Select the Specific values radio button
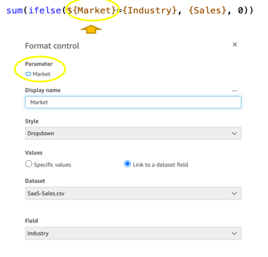Viewport: 268px width, 257px height. (28, 164)
